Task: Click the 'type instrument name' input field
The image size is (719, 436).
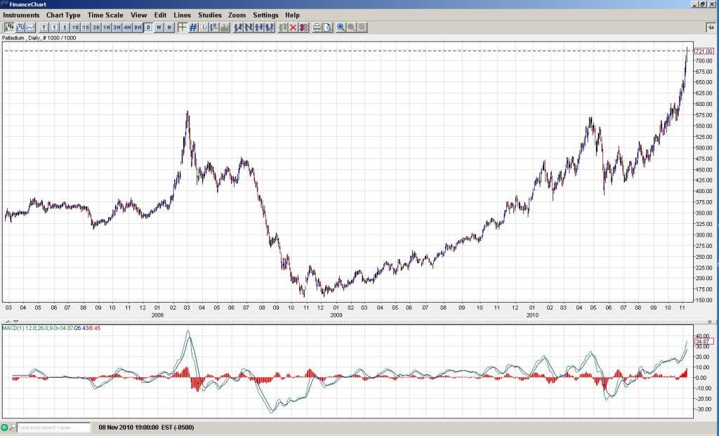Action: (x=54, y=427)
